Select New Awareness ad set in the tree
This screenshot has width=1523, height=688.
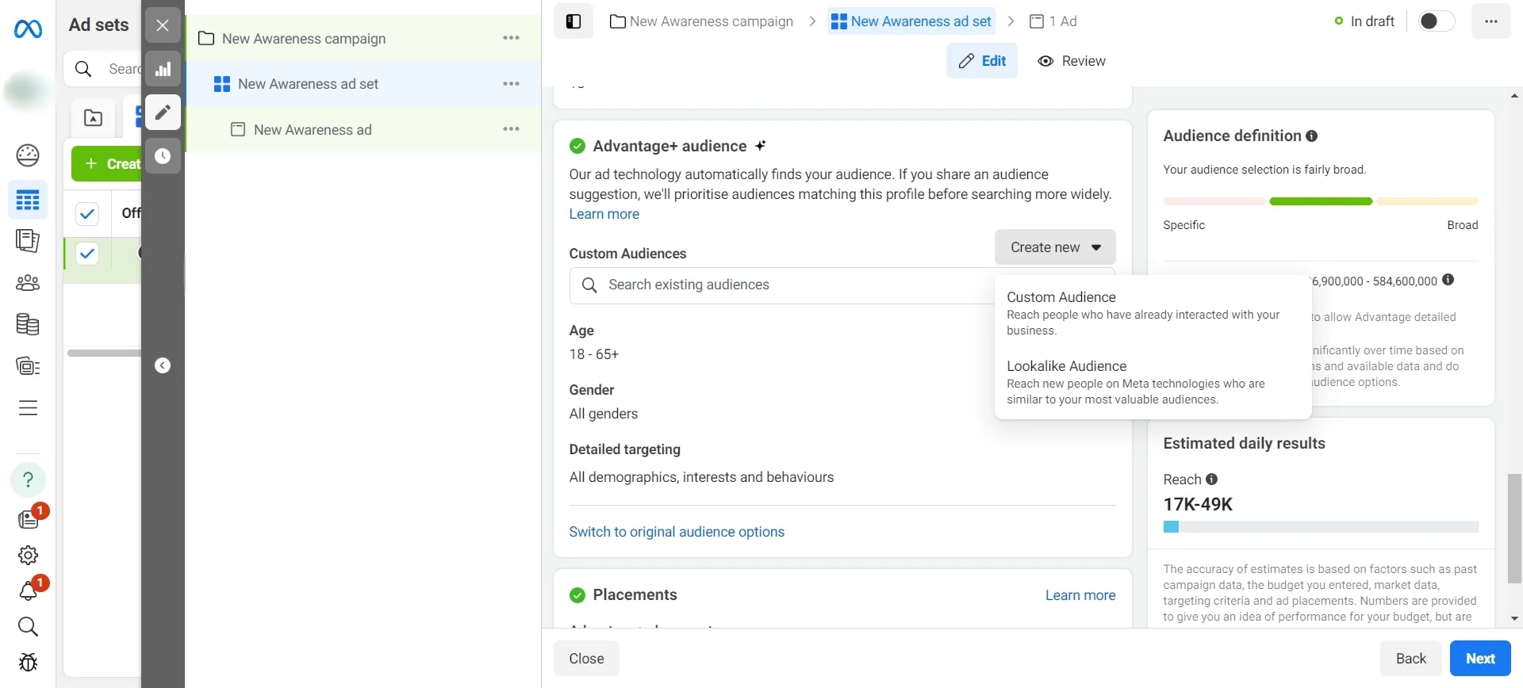(363, 83)
